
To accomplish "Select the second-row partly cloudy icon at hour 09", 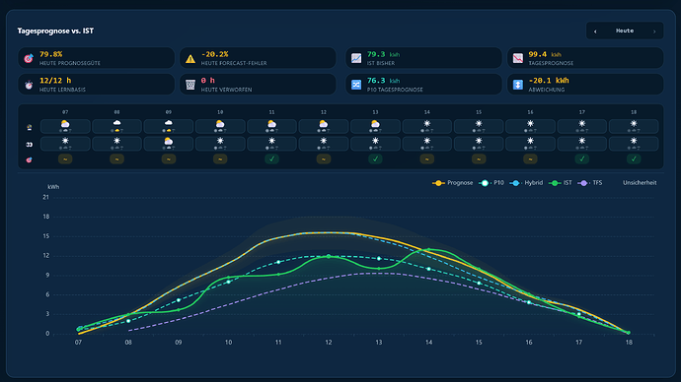I will [x=169, y=141].
